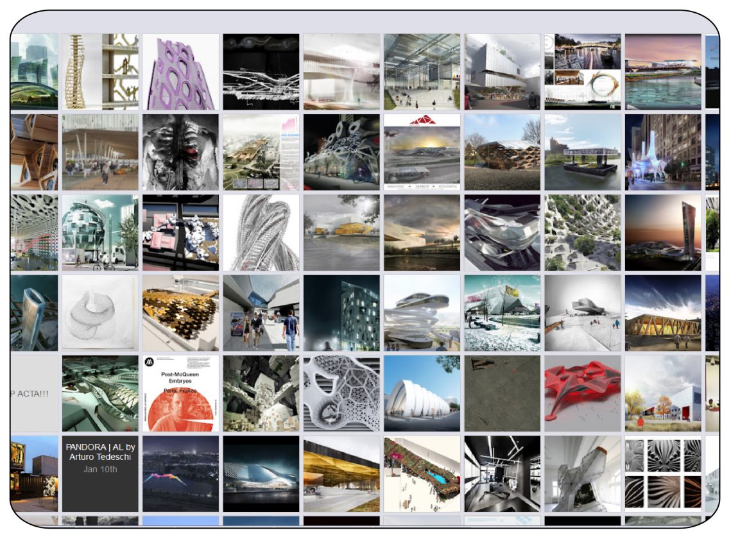Click the twisted wooden tower model image
Screen dimensions: 731x544
100,72
